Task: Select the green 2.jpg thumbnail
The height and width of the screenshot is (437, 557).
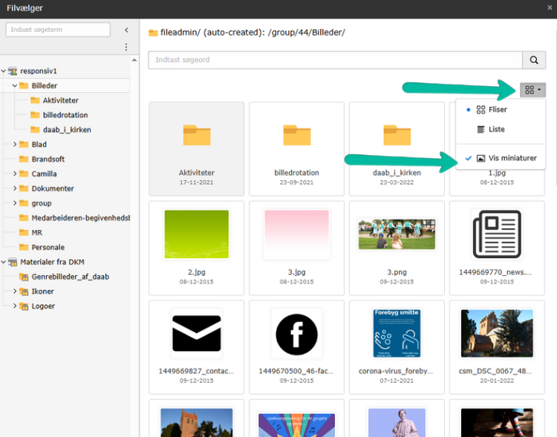Action: pyautogui.click(x=197, y=234)
